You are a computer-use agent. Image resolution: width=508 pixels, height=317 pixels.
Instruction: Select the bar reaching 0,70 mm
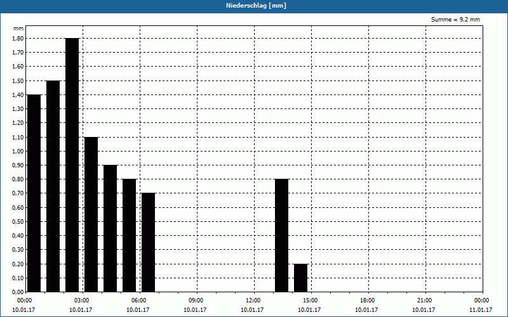pos(149,243)
